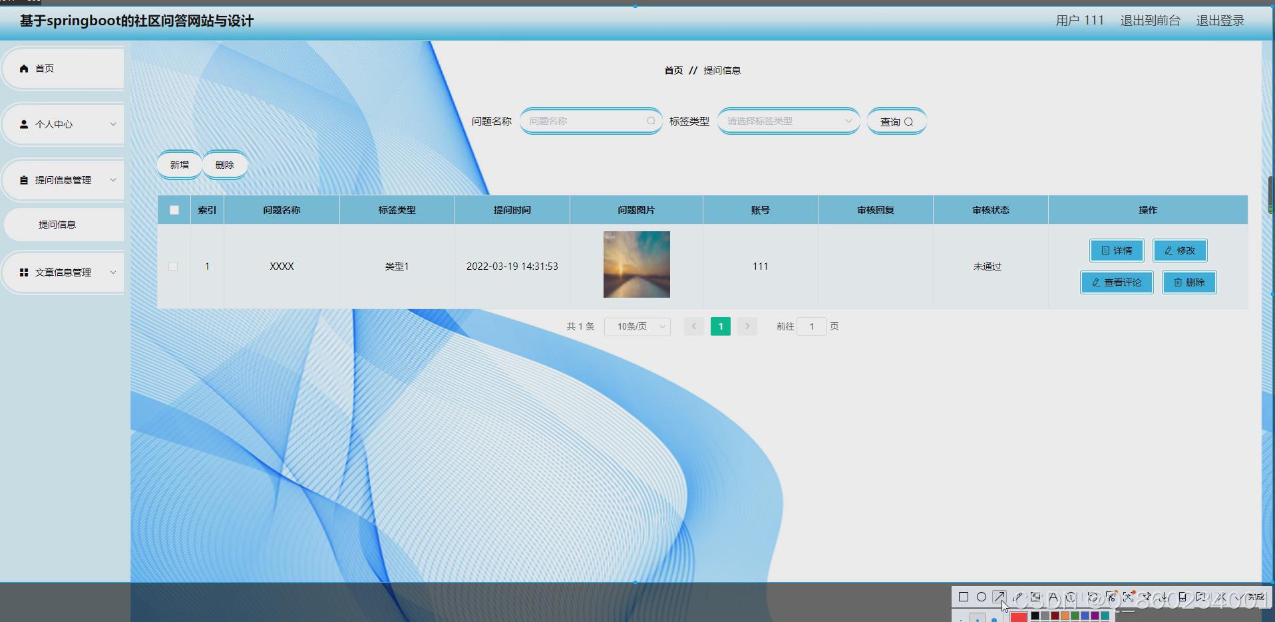This screenshot has height=622, width=1275.
Task: Click the pin screenshot icon
Action: [1147, 597]
